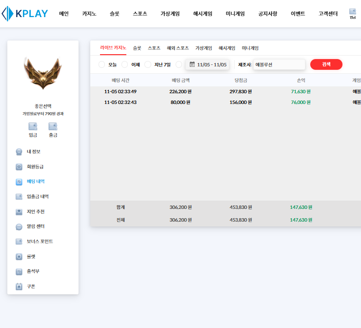The width and height of the screenshot is (361, 328).
Task: Click the KPLAY logo
Action: (25, 14)
